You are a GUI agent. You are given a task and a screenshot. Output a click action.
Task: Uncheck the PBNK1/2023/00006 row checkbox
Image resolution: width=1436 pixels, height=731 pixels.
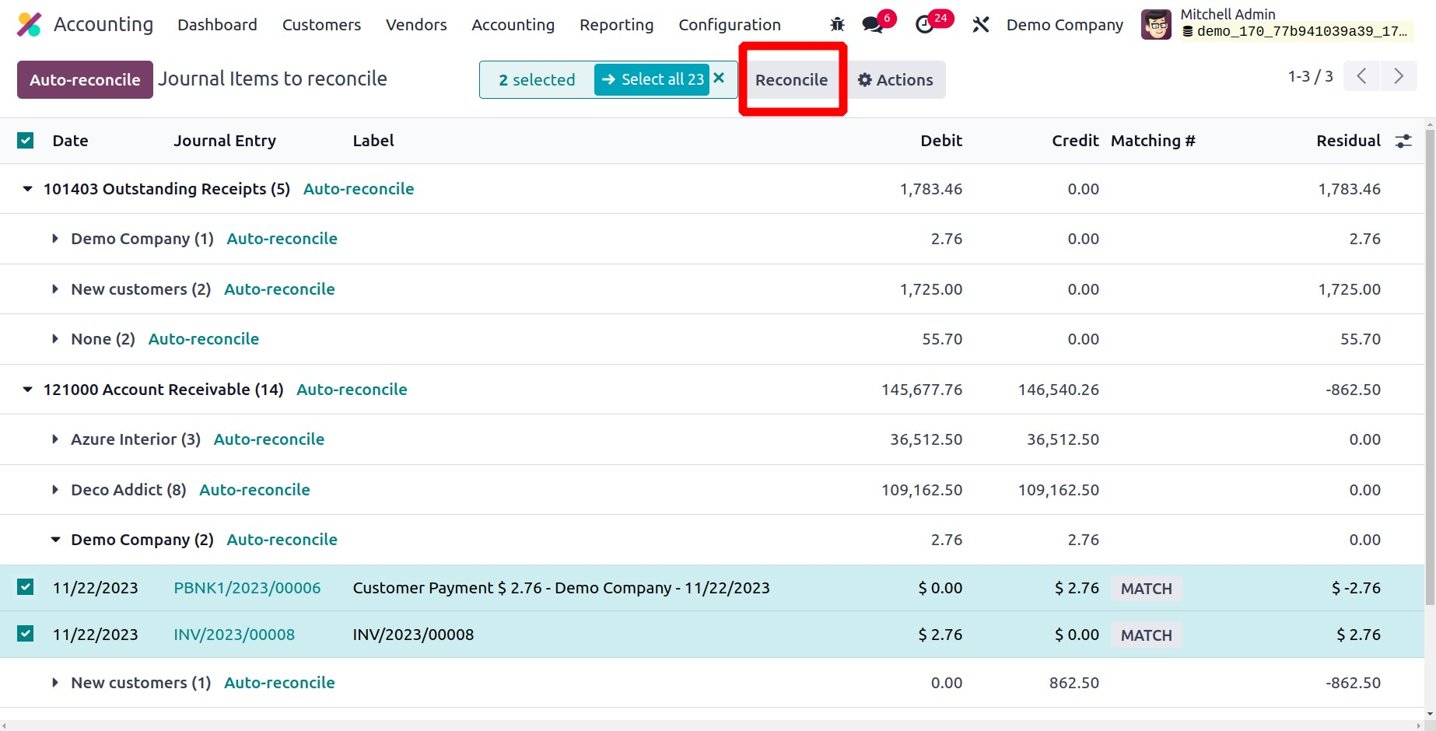pyautogui.click(x=26, y=587)
